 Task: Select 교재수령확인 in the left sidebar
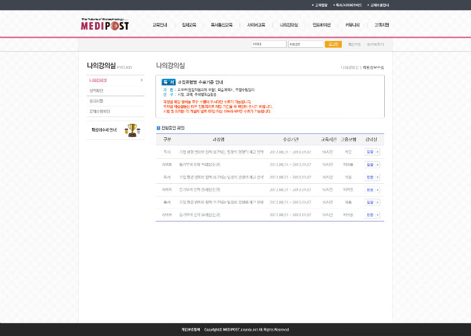100,111
